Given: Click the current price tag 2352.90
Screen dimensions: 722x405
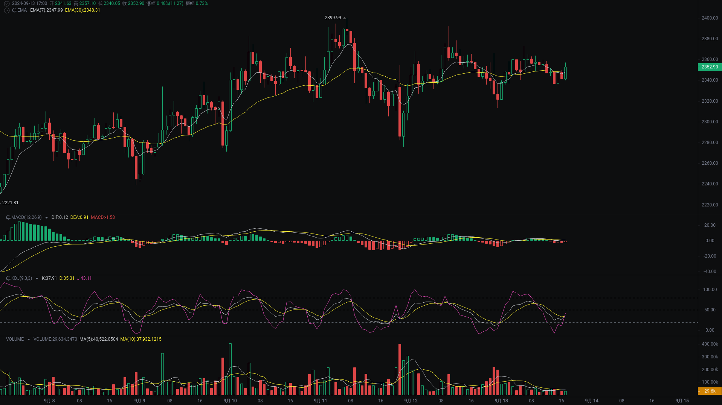Looking at the screenshot, I should pyautogui.click(x=710, y=67).
